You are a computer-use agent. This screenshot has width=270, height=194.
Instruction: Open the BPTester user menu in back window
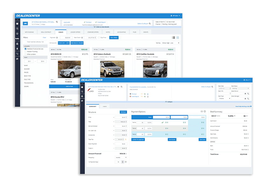tap(175, 16)
